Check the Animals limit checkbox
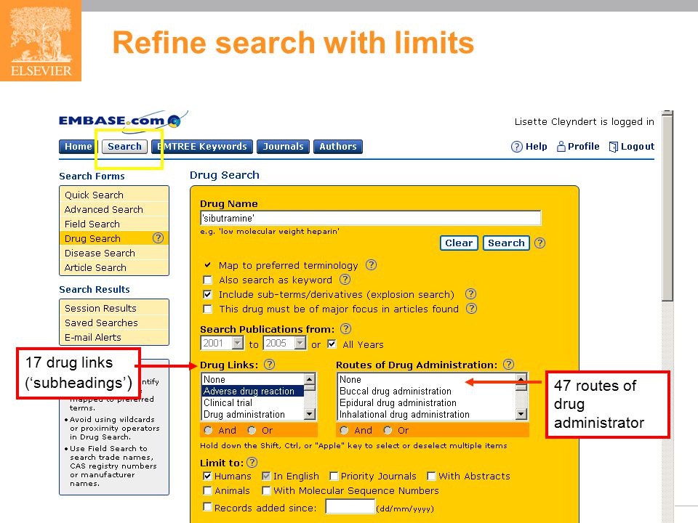 [x=207, y=490]
